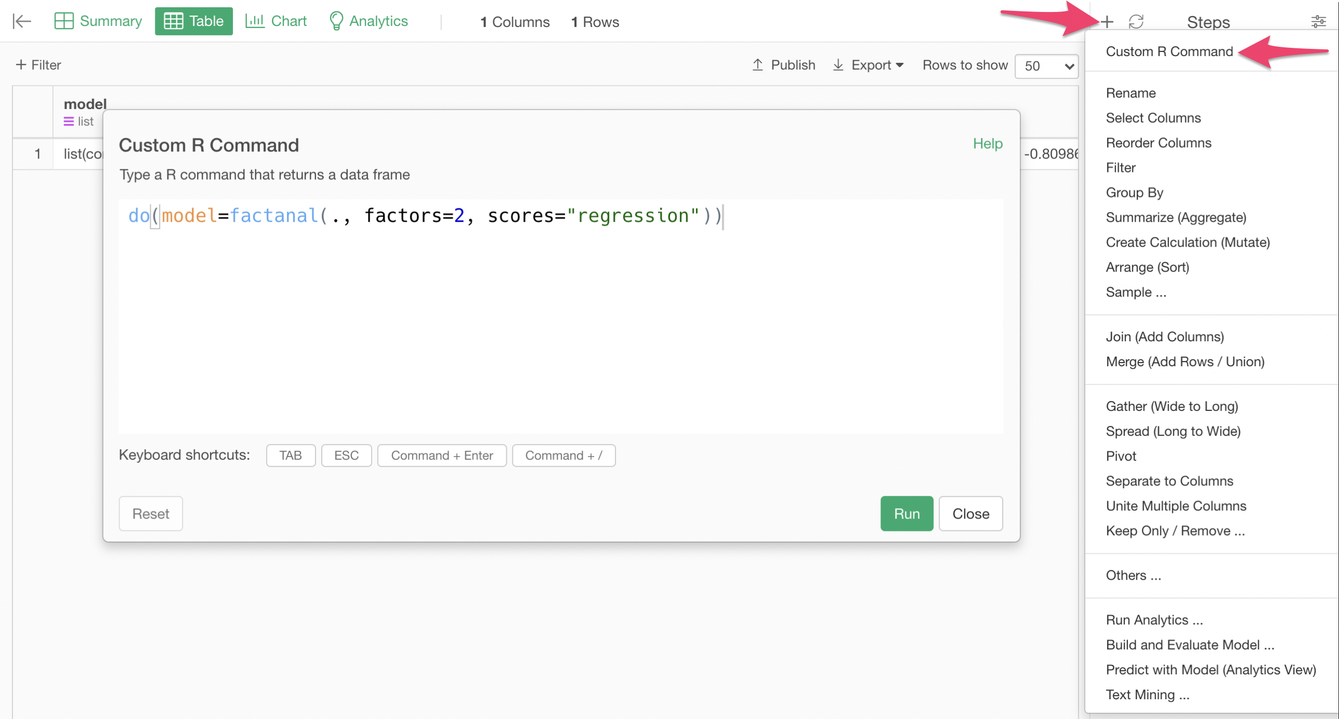This screenshot has width=1339, height=719.
Task: Open the Rows to show dropdown
Action: 1046,66
